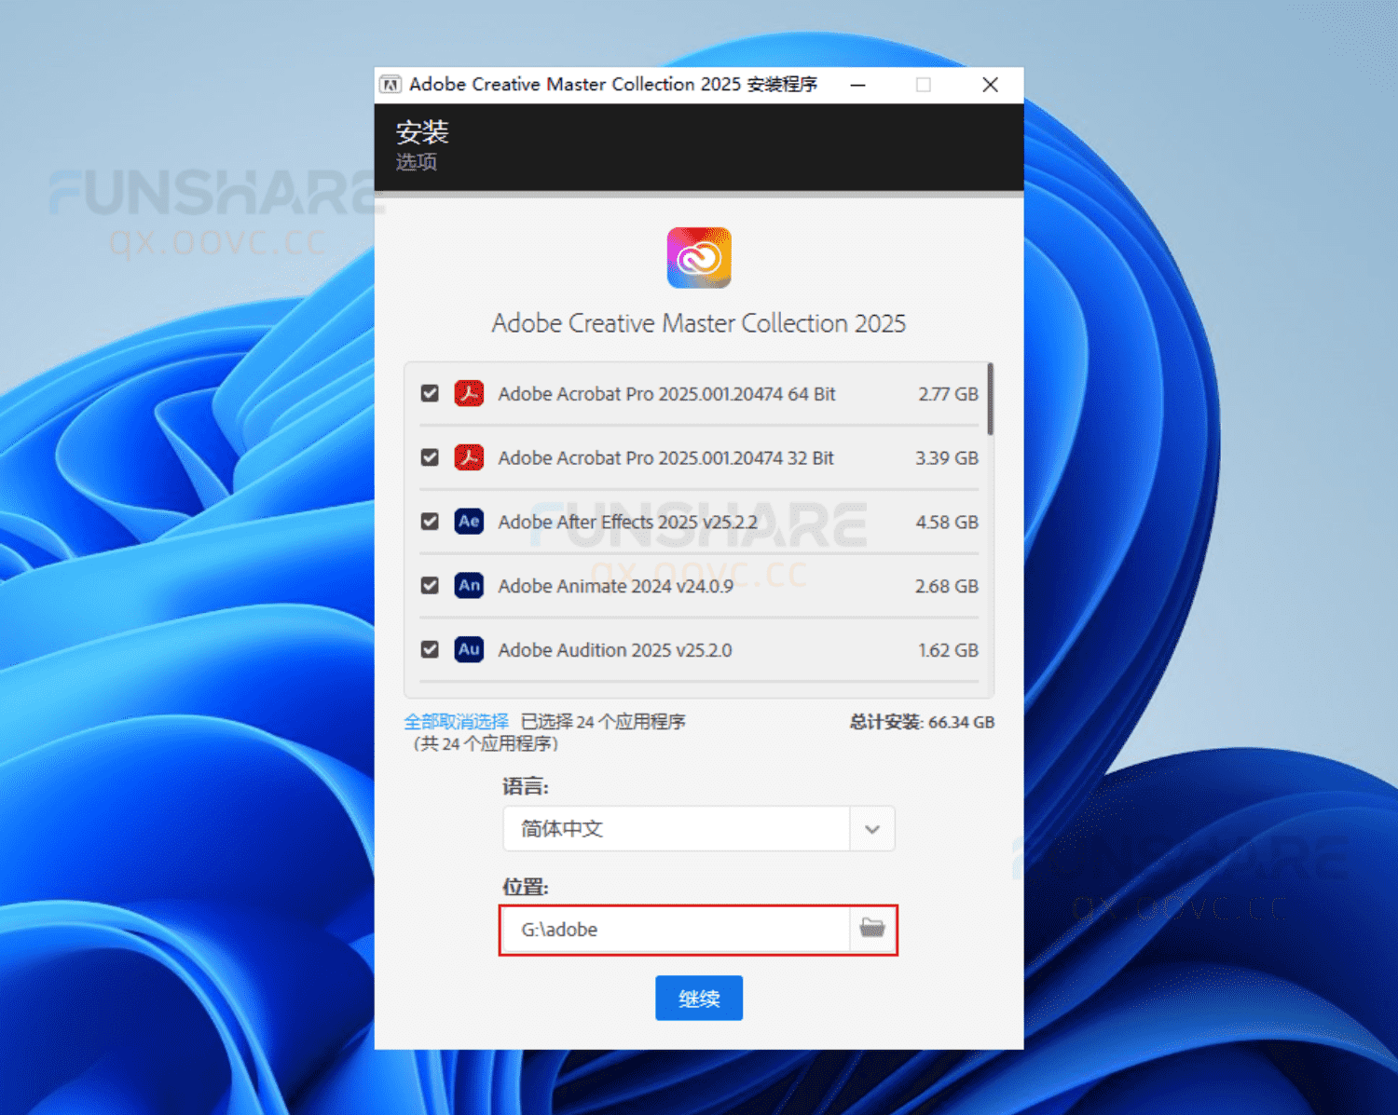Click the Adobe Animate An icon
This screenshot has height=1115, width=1398.
(470, 586)
